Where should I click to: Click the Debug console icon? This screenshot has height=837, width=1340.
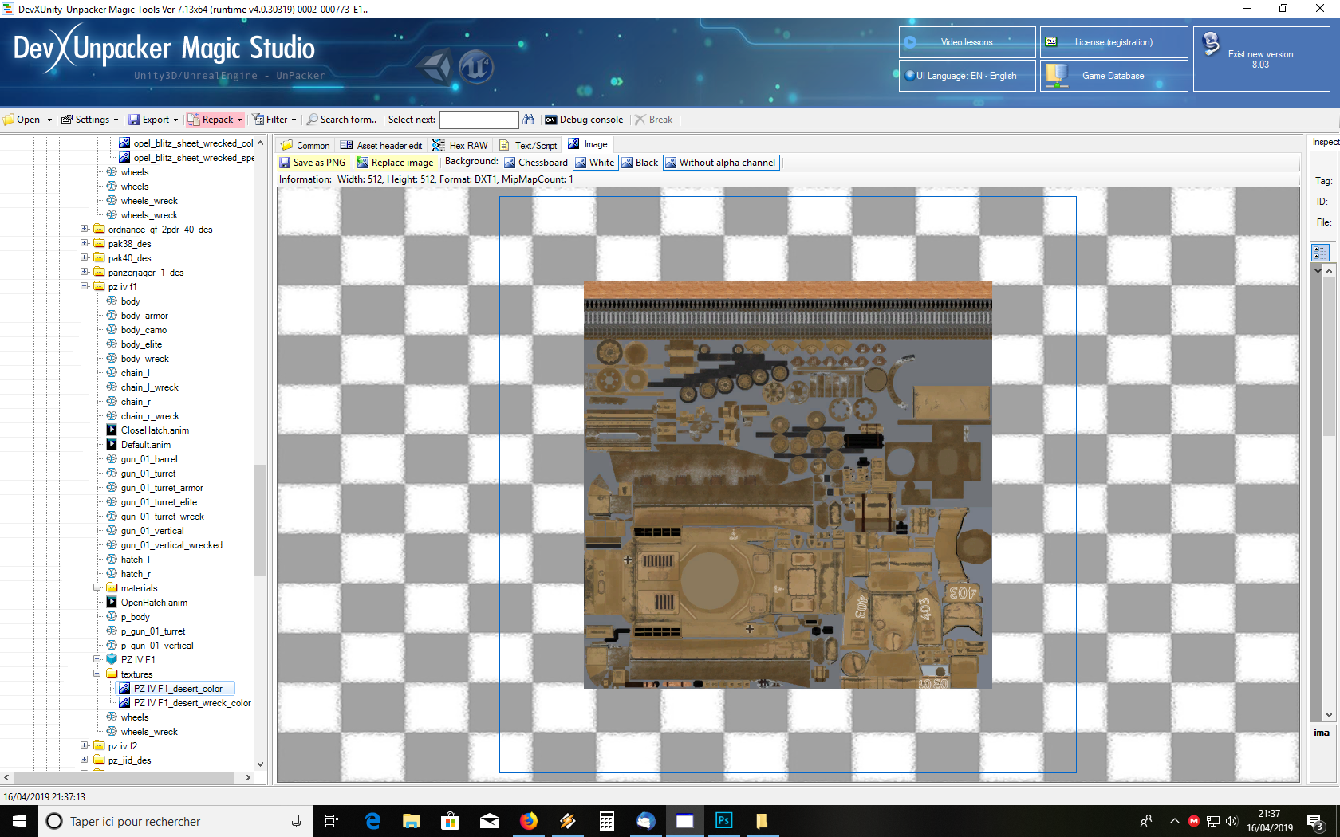point(550,120)
